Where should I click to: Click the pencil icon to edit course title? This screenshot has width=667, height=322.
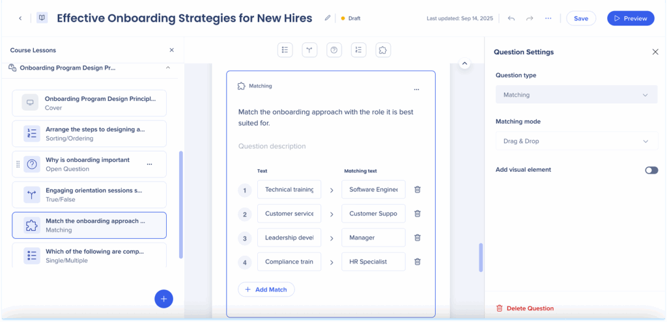328,18
